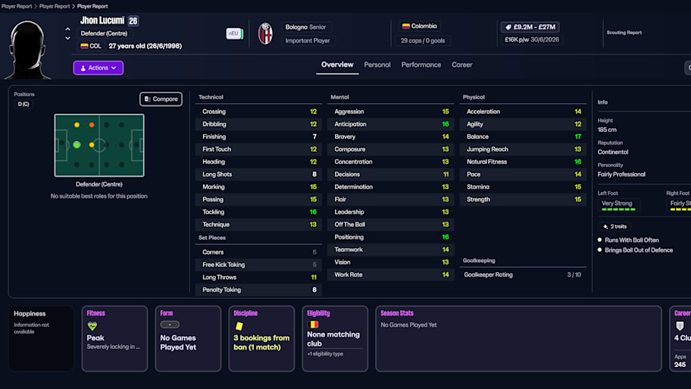This screenshot has width=691, height=389.
Task: Switch to the Personal tab
Action: click(x=377, y=65)
